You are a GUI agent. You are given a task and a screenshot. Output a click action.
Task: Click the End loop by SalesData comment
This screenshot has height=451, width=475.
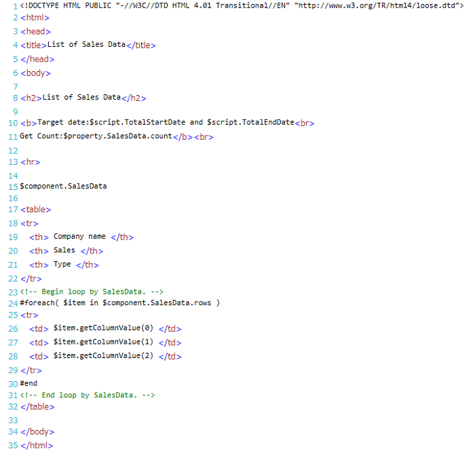(x=88, y=395)
